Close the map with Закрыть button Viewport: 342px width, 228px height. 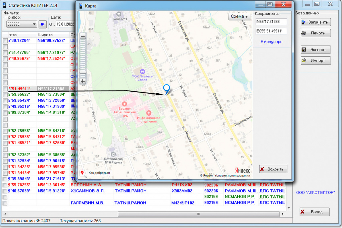(273, 169)
